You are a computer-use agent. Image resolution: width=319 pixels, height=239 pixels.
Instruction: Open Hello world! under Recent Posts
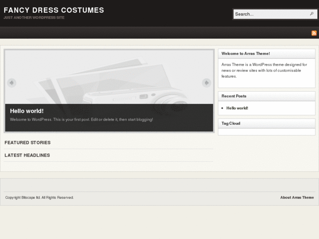tap(237, 108)
